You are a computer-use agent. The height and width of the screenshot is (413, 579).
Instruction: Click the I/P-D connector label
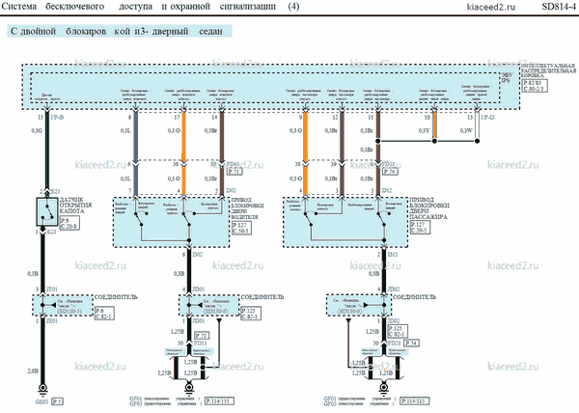point(487,118)
